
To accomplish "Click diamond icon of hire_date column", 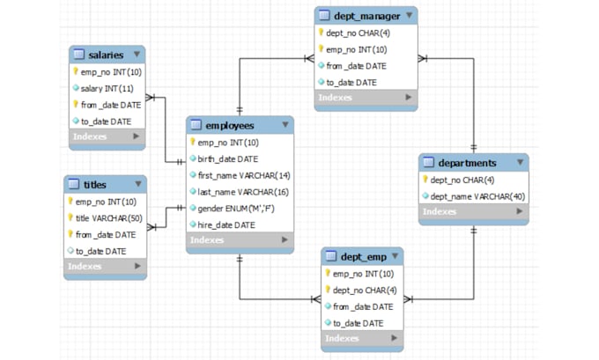I will [x=193, y=224].
